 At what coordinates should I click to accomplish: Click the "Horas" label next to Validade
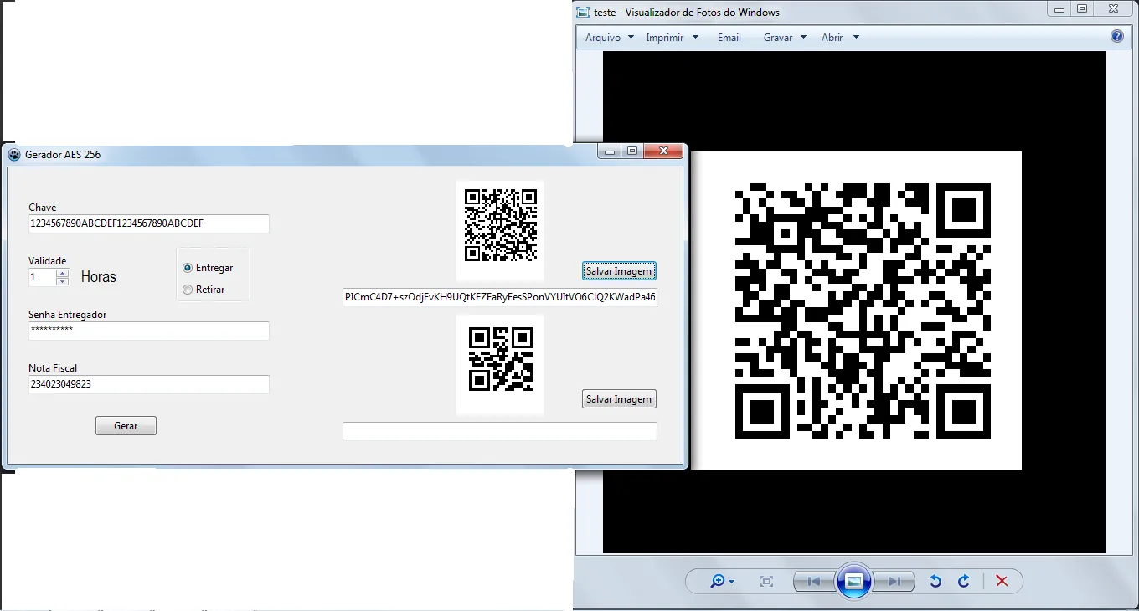point(99,277)
